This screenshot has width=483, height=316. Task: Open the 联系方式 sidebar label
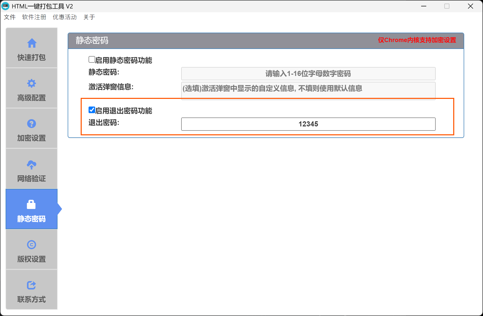(x=32, y=299)
